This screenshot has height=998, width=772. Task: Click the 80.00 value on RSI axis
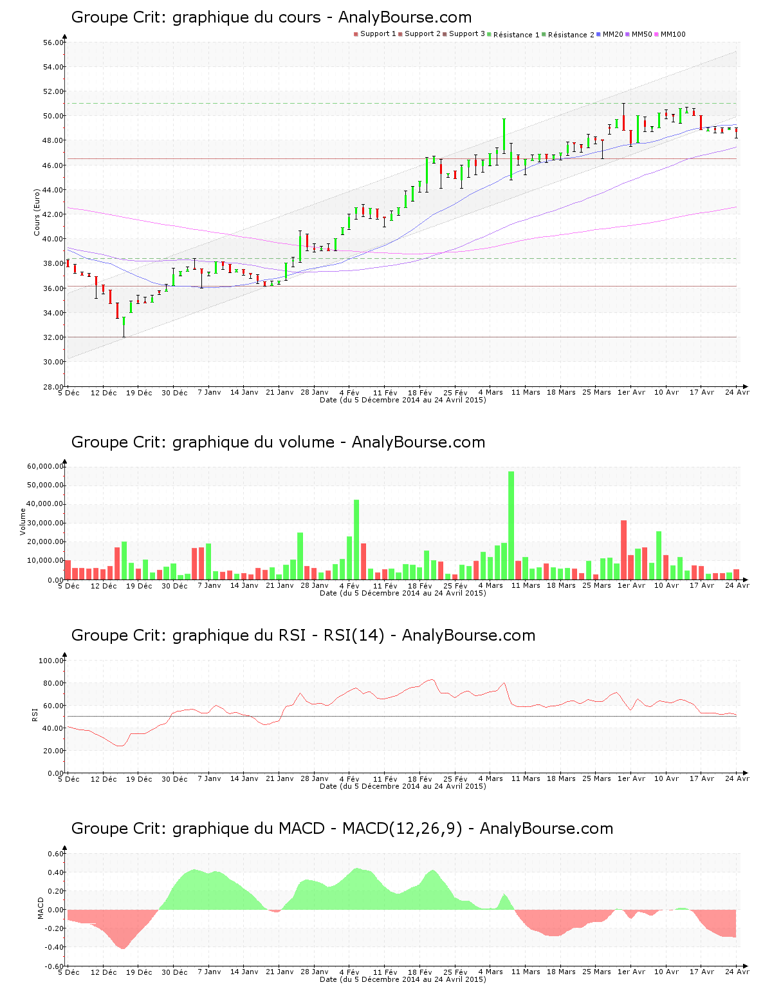(x=53, y=683)
